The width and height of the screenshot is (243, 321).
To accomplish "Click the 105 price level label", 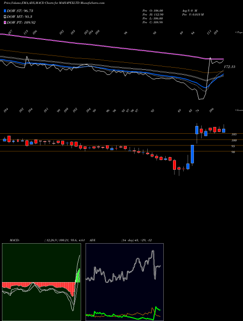I will 234,135.
